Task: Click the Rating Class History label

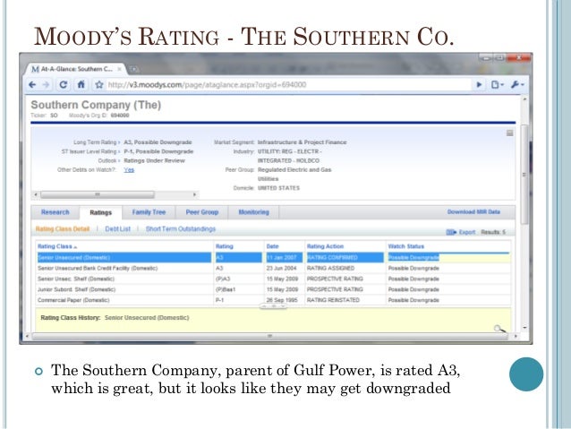Action: (71, 318)
